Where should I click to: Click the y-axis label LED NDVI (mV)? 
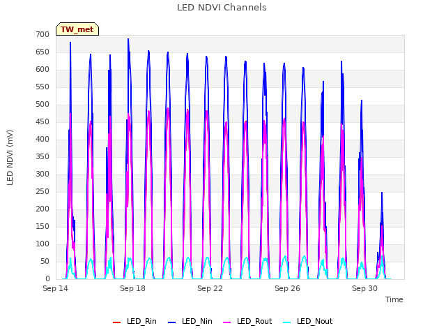[x=10, y=158]
